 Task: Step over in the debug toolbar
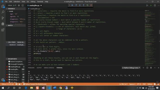(x=76, y=5)
